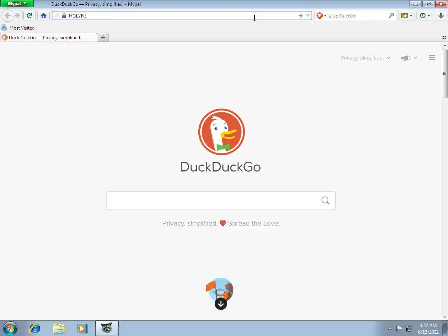
Task: Click the Mypal raccoon taskbar icon
Action: (x=107, y=329)
